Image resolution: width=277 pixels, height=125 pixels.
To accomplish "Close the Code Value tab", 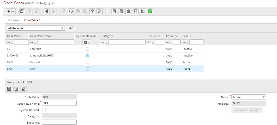I will pyautogui.click(x=40, y=20).
